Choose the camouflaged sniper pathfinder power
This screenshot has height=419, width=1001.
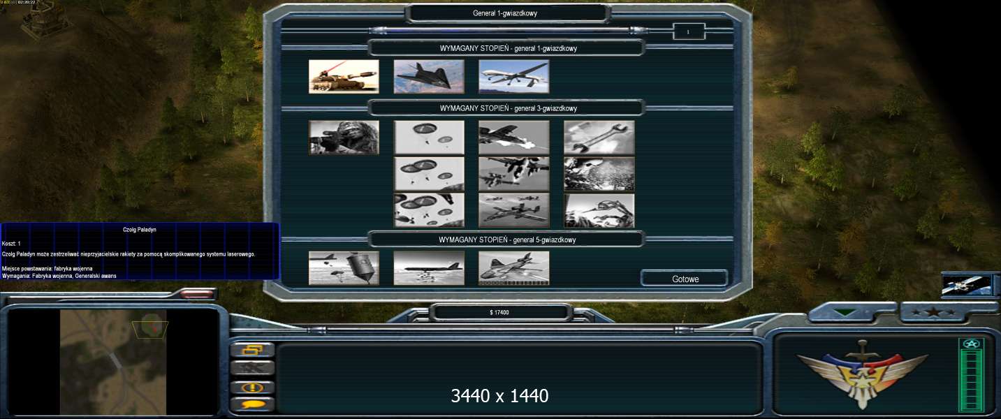pyautogui.click(x=344, y=137)
